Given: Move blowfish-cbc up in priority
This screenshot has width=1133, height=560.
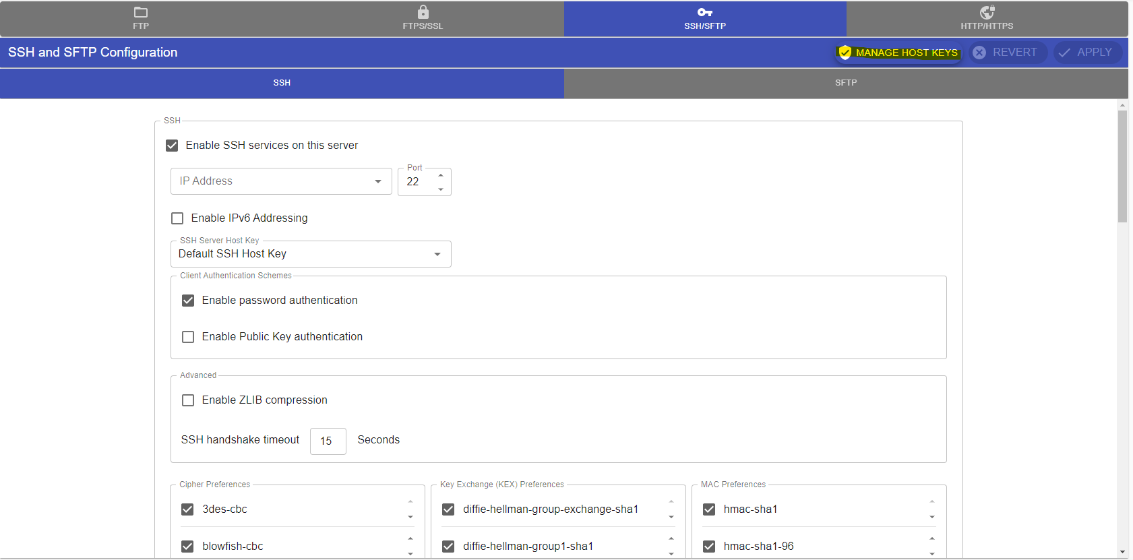Looking at the screenshot, I should (x=410, y=539).
